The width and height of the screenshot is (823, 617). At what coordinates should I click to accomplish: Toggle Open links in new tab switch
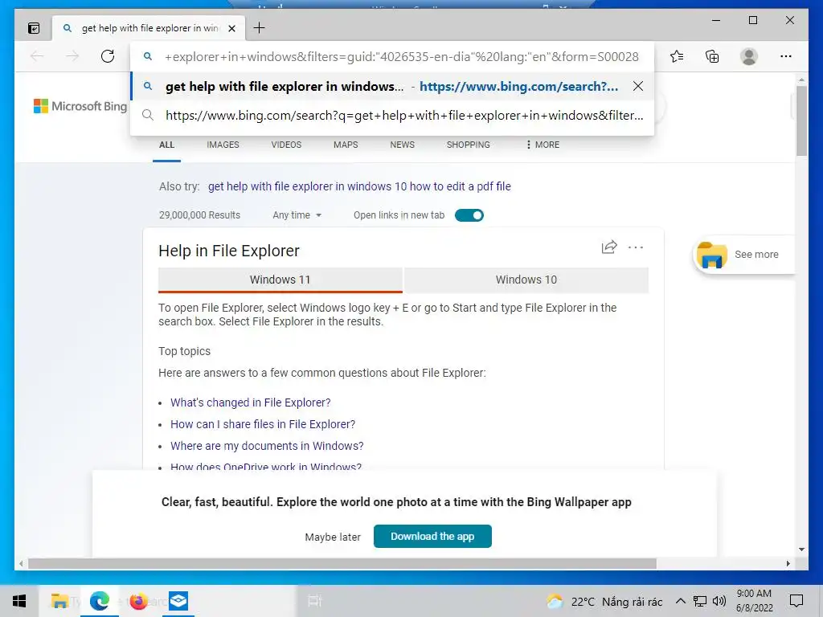click(x=469, y=215)
